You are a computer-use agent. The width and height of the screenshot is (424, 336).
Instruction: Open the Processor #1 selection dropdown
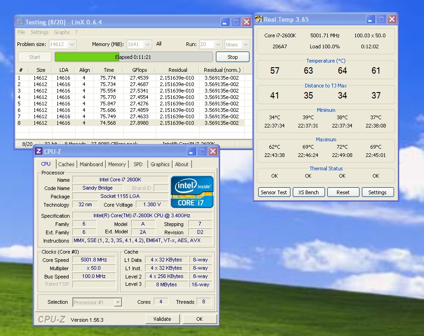[118, 302]
